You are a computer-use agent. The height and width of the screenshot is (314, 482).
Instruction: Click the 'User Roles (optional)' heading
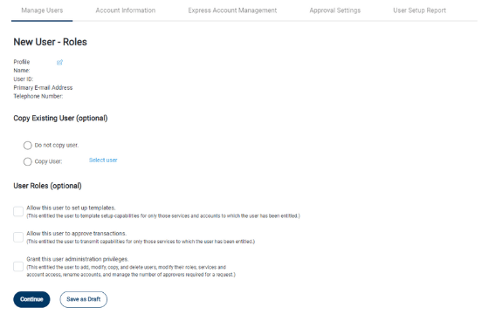click(48, 186)
